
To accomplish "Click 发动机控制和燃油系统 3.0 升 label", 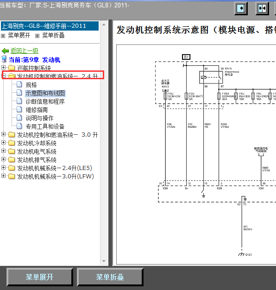I will coord(57,135).
